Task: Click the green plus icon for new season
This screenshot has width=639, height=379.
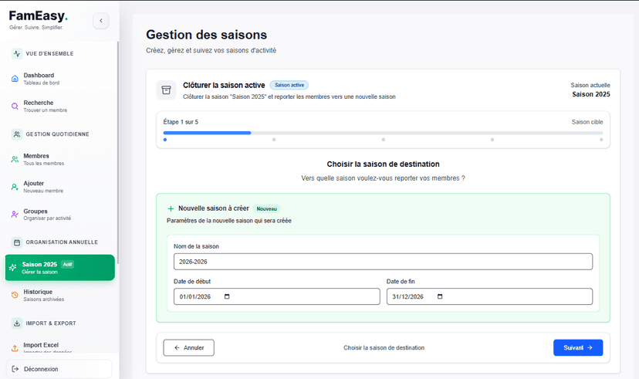Action: coord(171,208)
